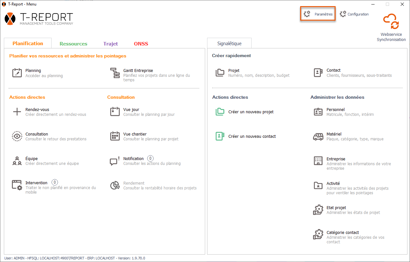This screenshot has width=410, height=262.
Task: Switch to the Trajet tab
Action: (110, 44)
